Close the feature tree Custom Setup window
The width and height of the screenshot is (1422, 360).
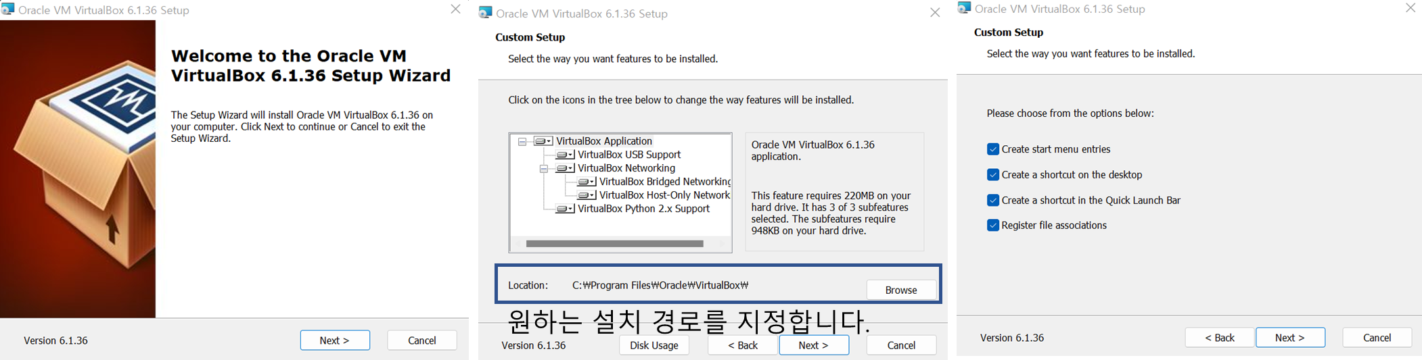coord(935,12)
